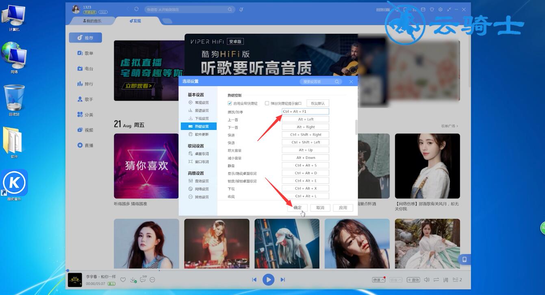This screenshot has height=295, width=545.
Task: Click the 歌单广场 link
Action: (x=449, y=126)
